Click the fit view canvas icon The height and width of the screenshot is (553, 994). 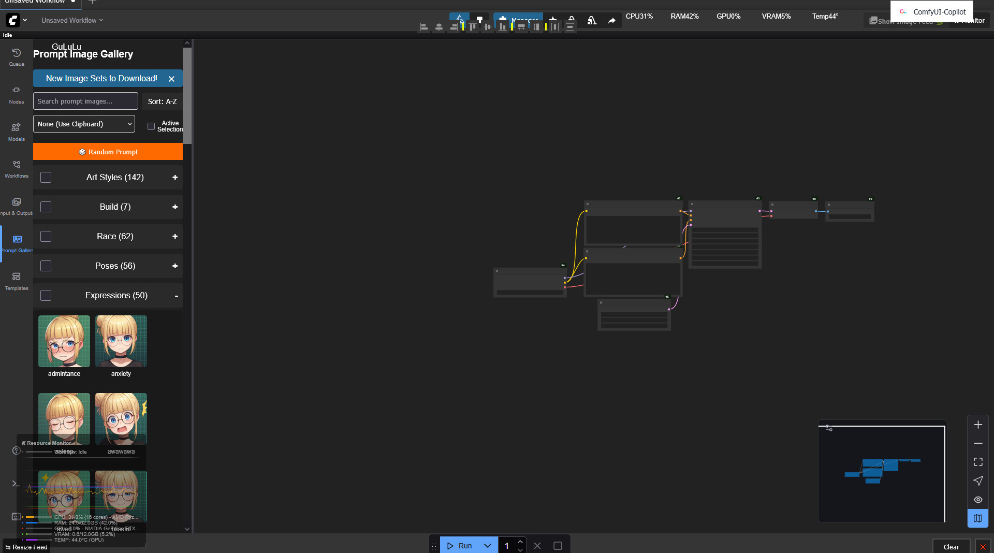[x=978, y=462]
